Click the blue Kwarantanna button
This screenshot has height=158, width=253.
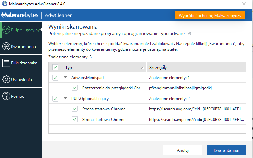pyautogui.click(x=226, y=150)
